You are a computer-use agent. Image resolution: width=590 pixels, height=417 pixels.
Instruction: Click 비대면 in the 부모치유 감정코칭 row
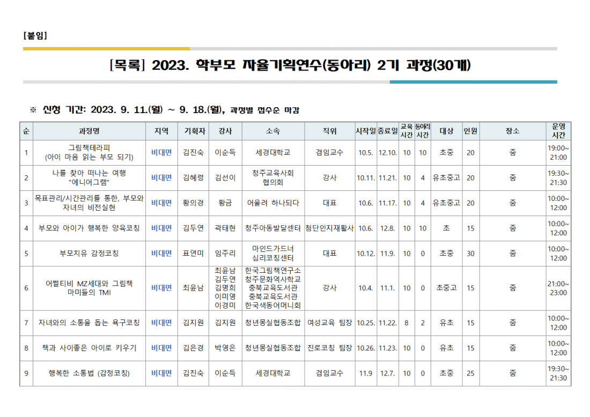pyautogui.click(x=161, y=254)
